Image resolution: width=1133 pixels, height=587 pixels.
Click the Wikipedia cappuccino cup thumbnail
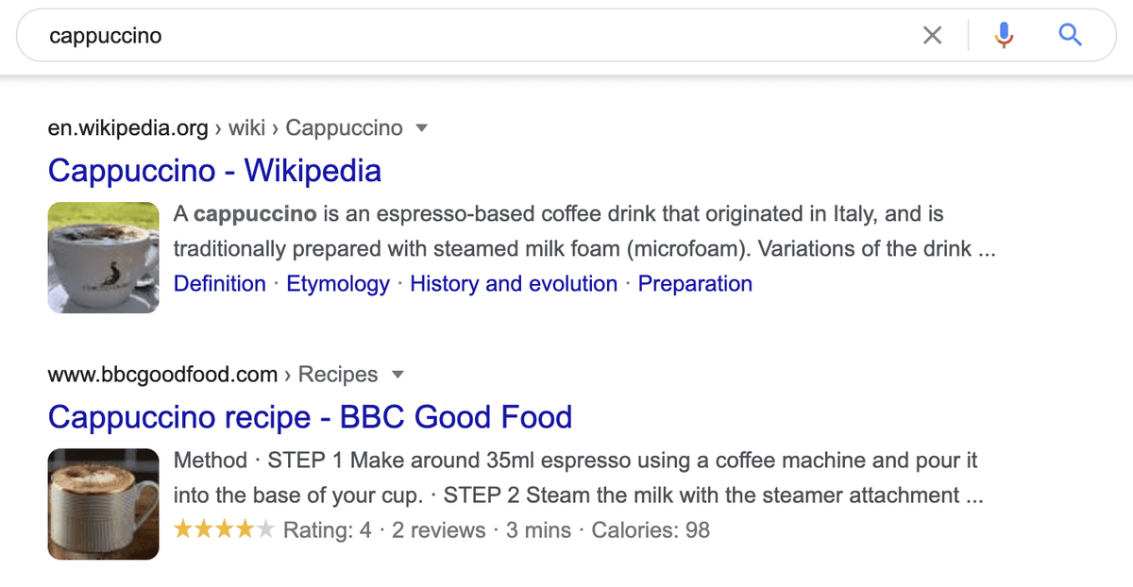(103, 257)
